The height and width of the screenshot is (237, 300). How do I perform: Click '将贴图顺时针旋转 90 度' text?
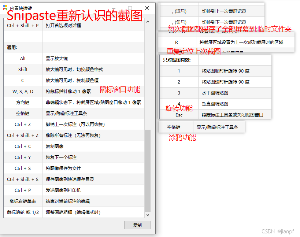click(226, 71)
